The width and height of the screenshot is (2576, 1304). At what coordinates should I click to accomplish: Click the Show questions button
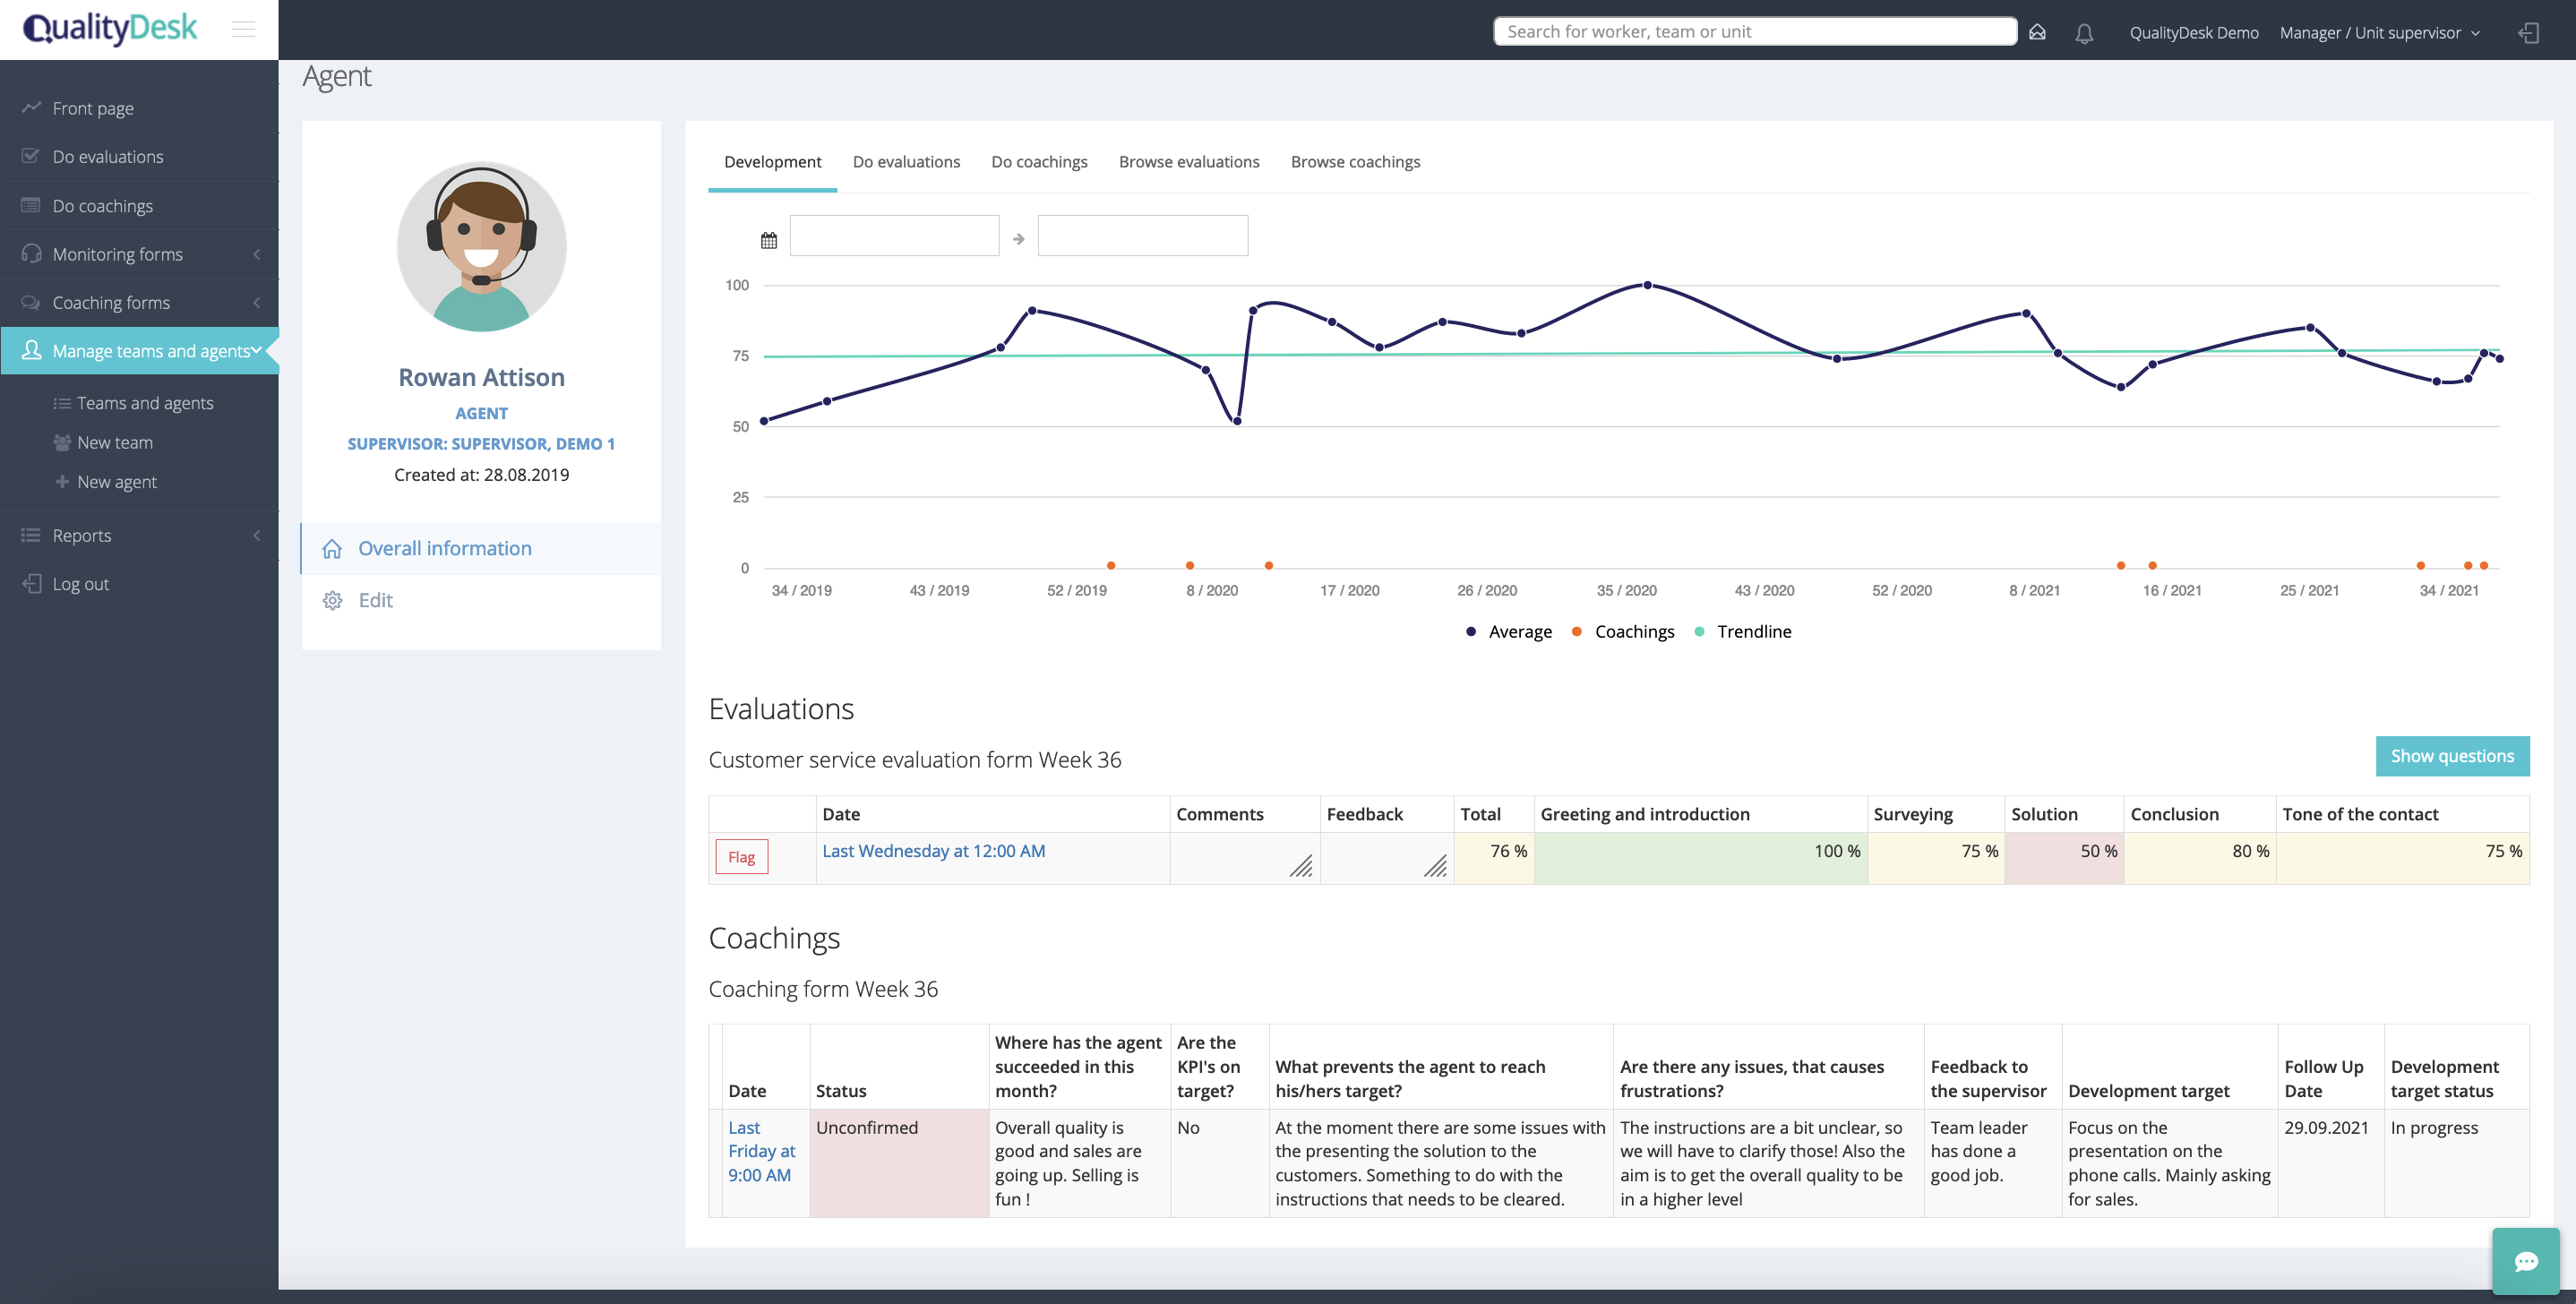click(2452, 756)
